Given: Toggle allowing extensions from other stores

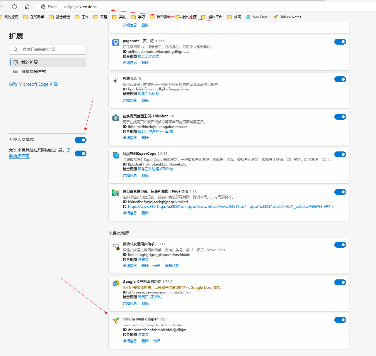Looking at the screenshot, I should (x=81, y=153).
